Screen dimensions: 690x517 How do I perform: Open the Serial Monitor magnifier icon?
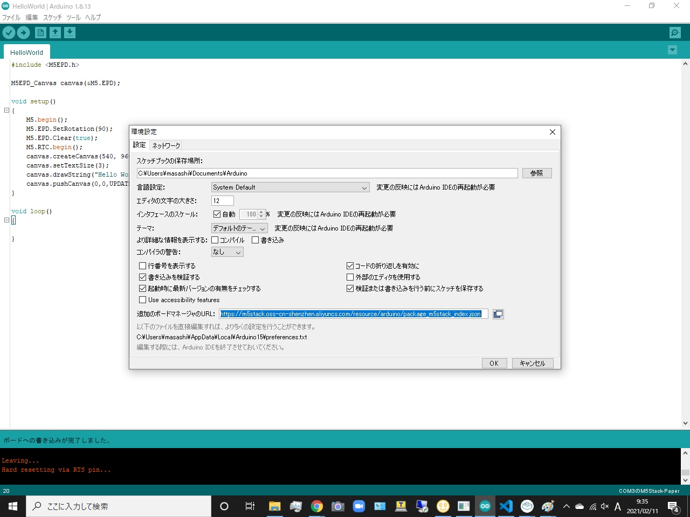point(675,33)
